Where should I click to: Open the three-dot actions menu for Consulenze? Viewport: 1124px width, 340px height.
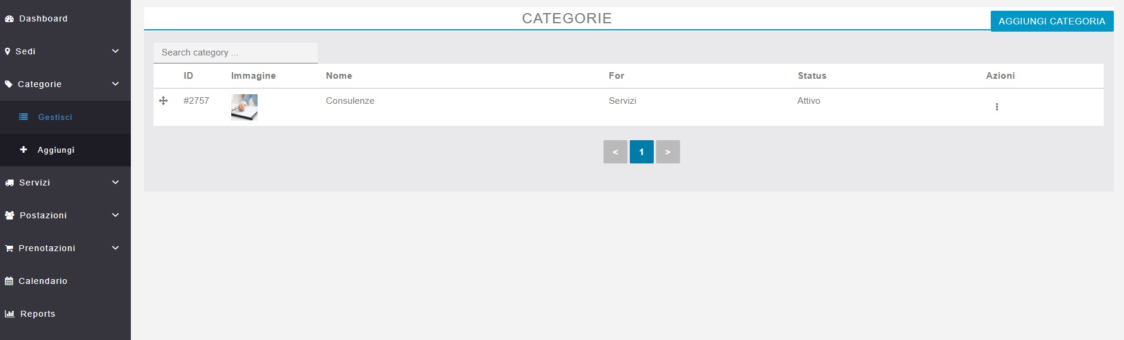point(996,107)
